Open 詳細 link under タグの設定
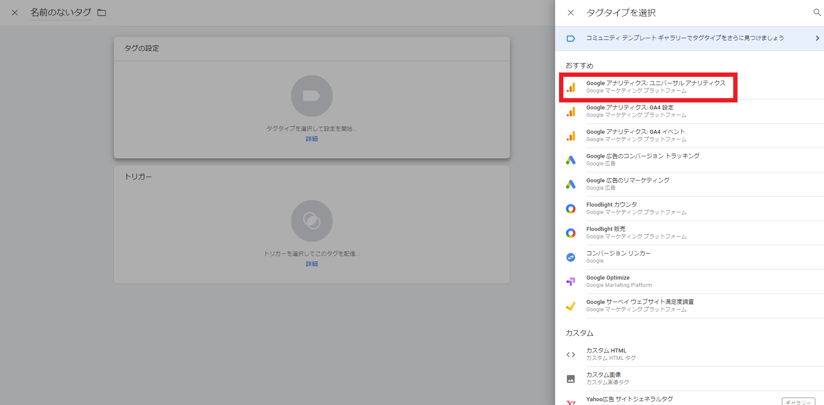Viewport: 824px width, 405px height. tap(312, 139)
